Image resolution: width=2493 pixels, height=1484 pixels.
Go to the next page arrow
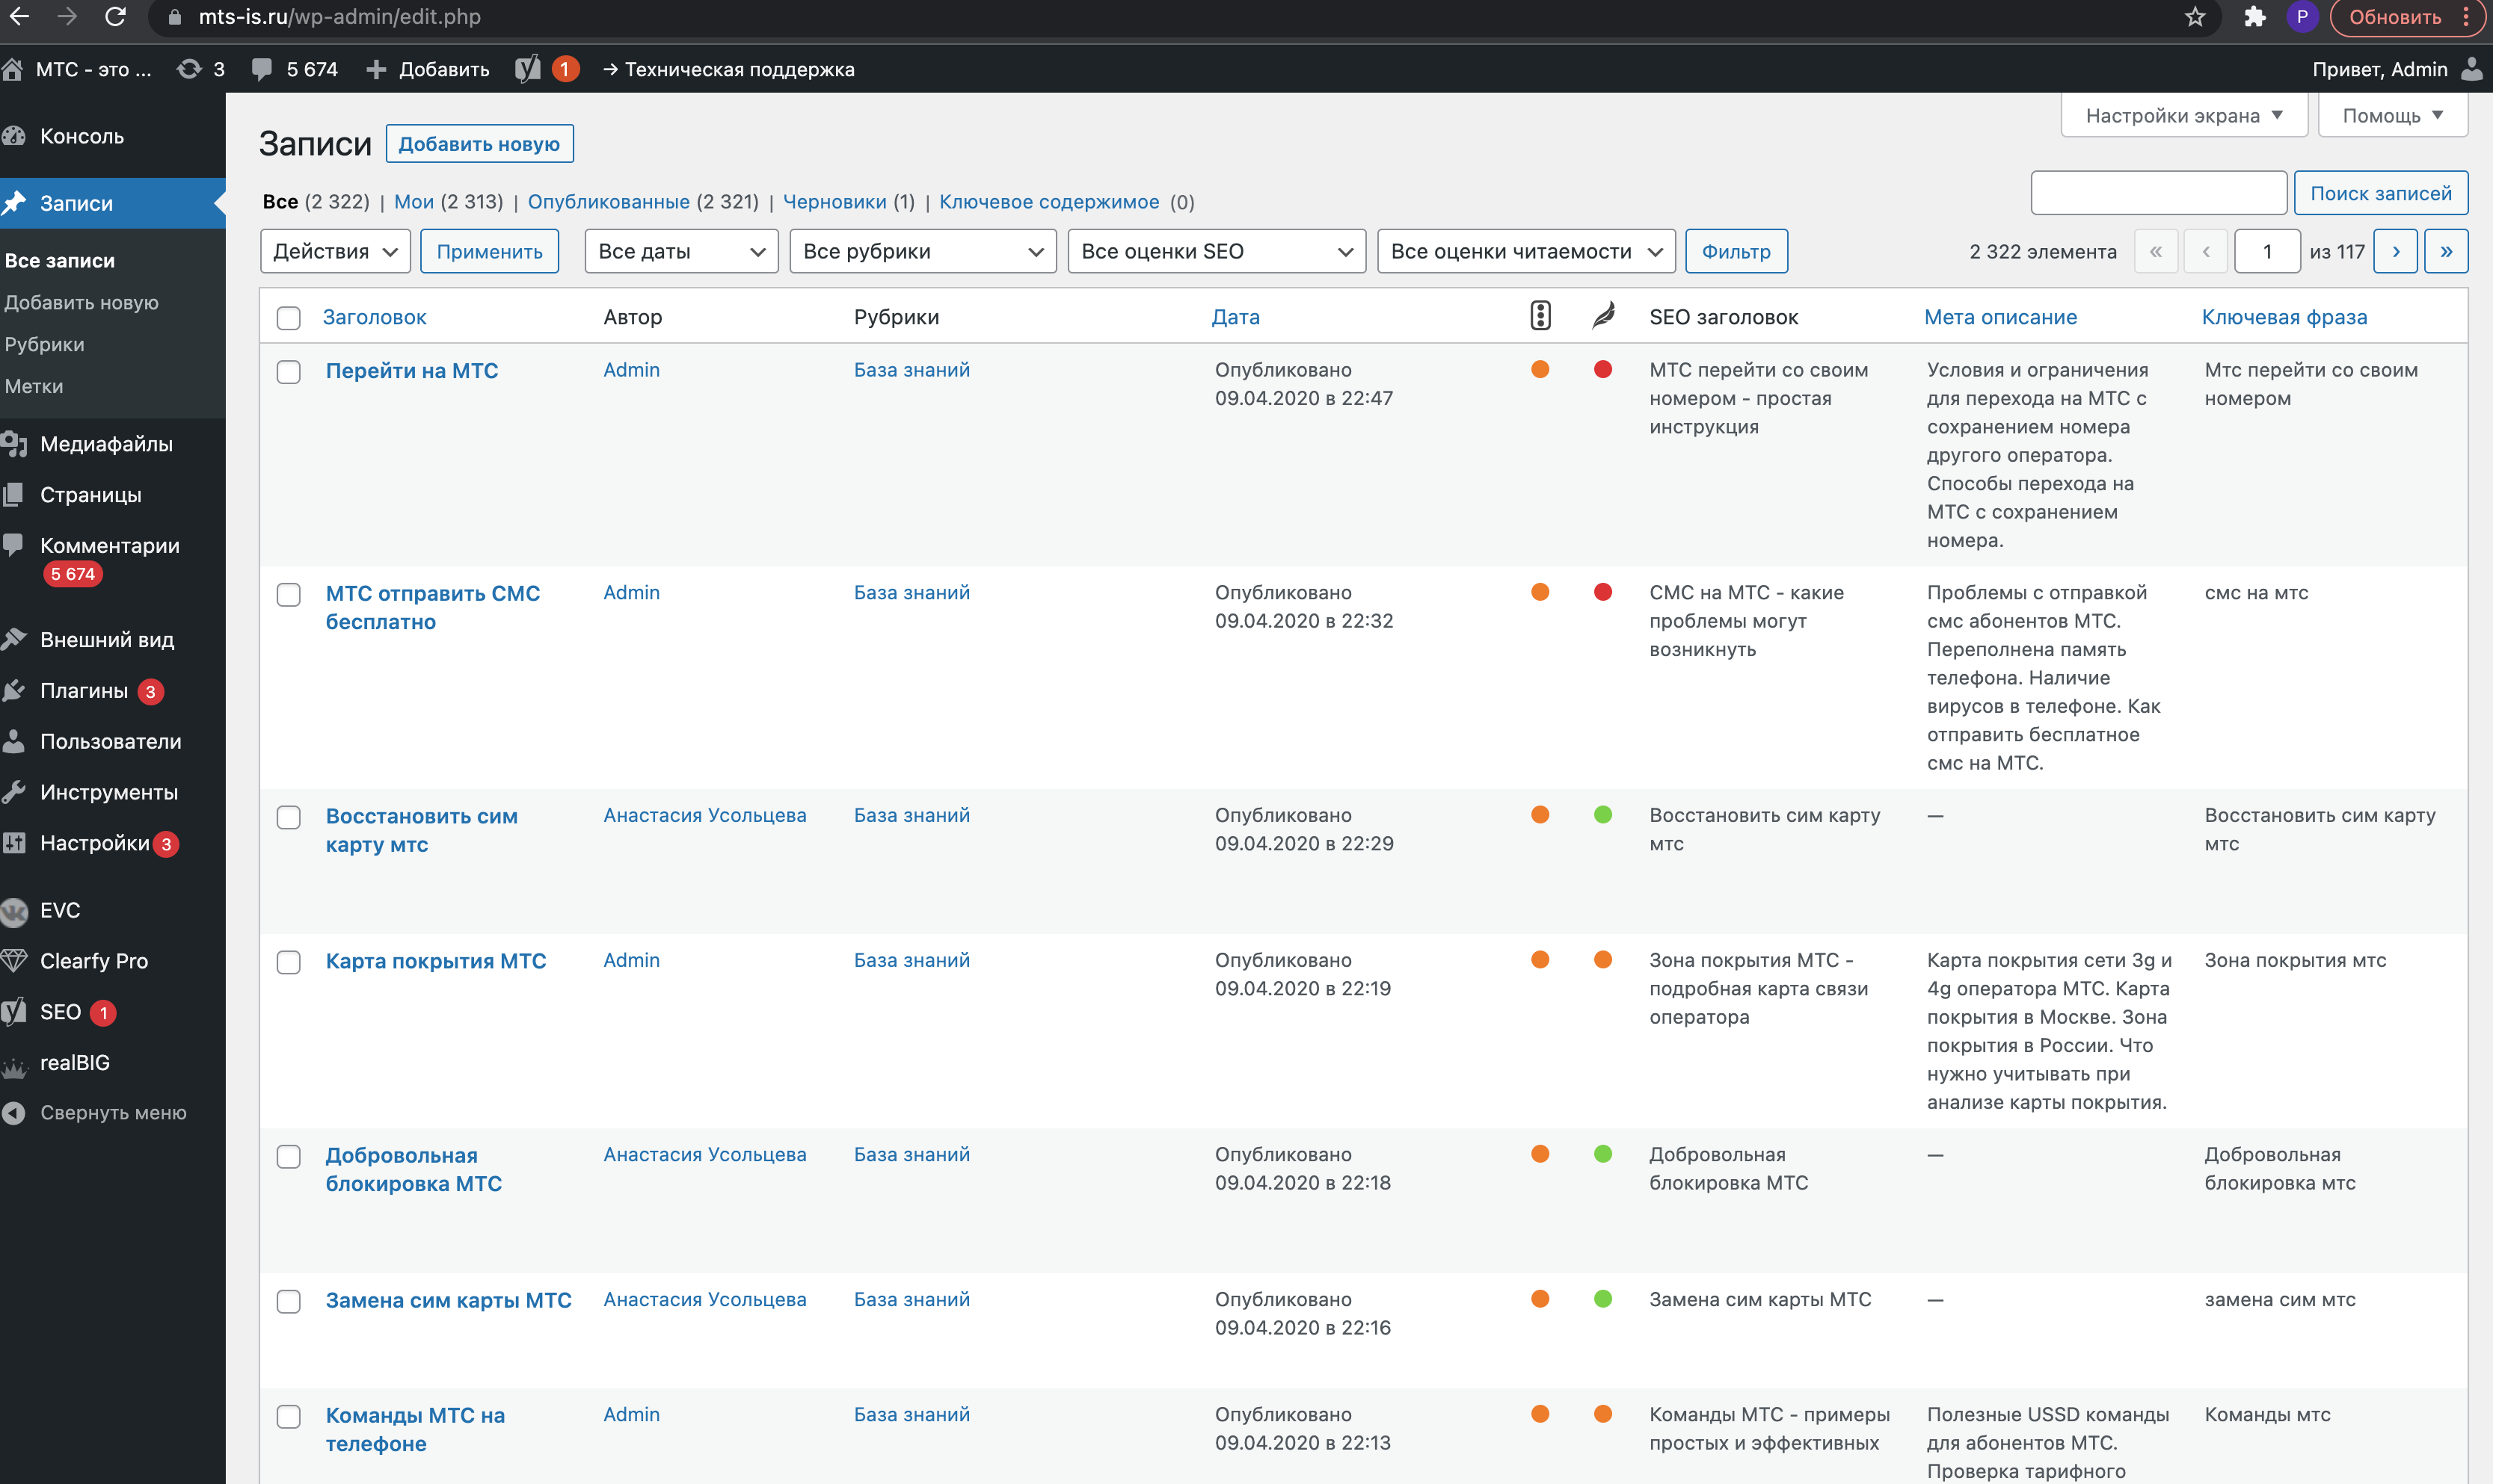(2395, 251)
